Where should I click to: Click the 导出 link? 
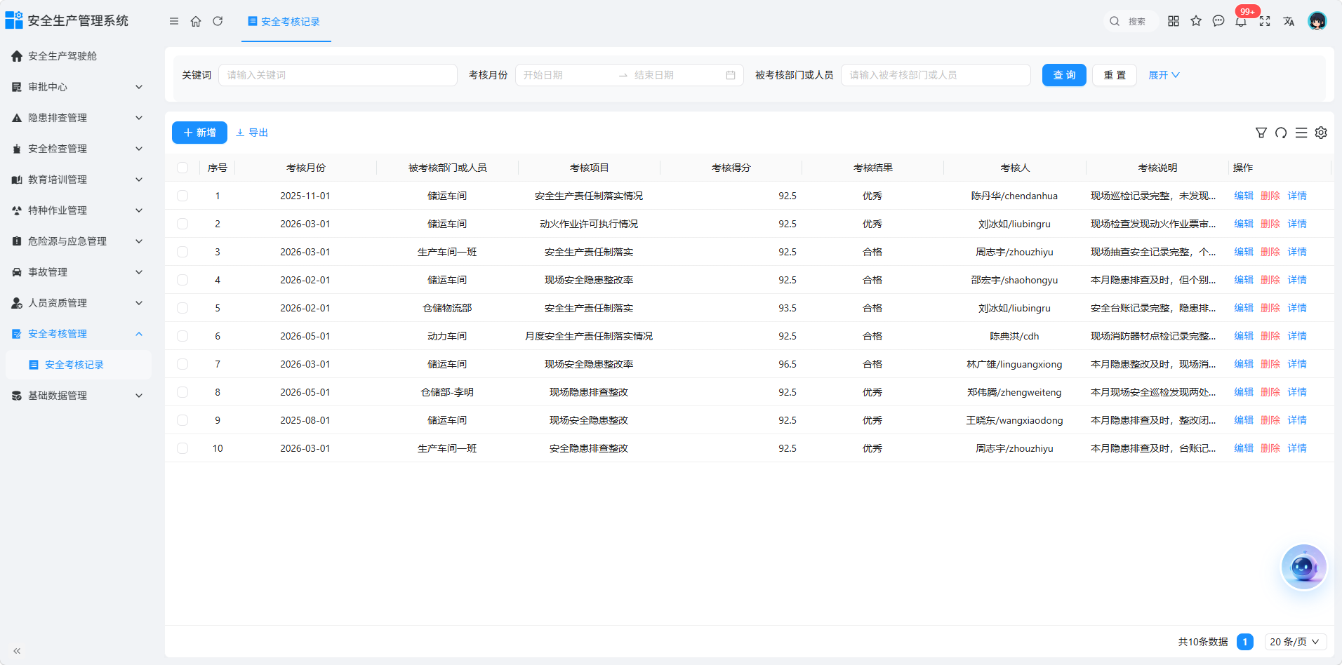click(252, 133)
